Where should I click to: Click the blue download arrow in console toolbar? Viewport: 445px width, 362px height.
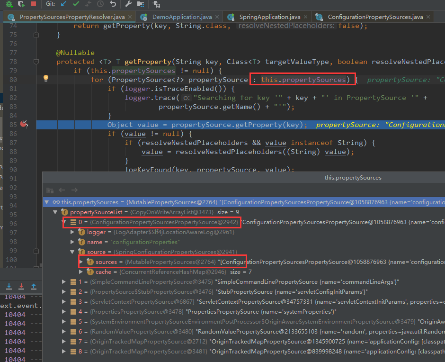point(9,286)
